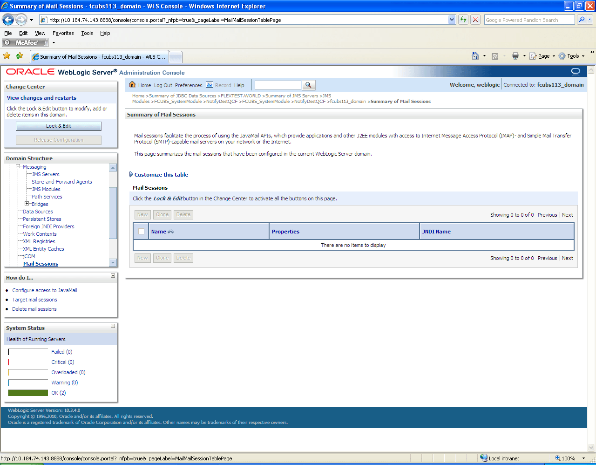Open the McAfee toolbar dropdown arrow
The image size is (596, 465).
pos(54,43)
